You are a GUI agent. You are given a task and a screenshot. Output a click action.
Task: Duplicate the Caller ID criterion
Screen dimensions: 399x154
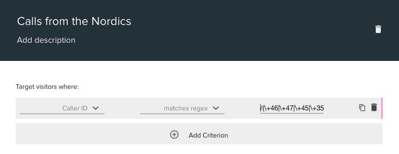coord(362,107)
